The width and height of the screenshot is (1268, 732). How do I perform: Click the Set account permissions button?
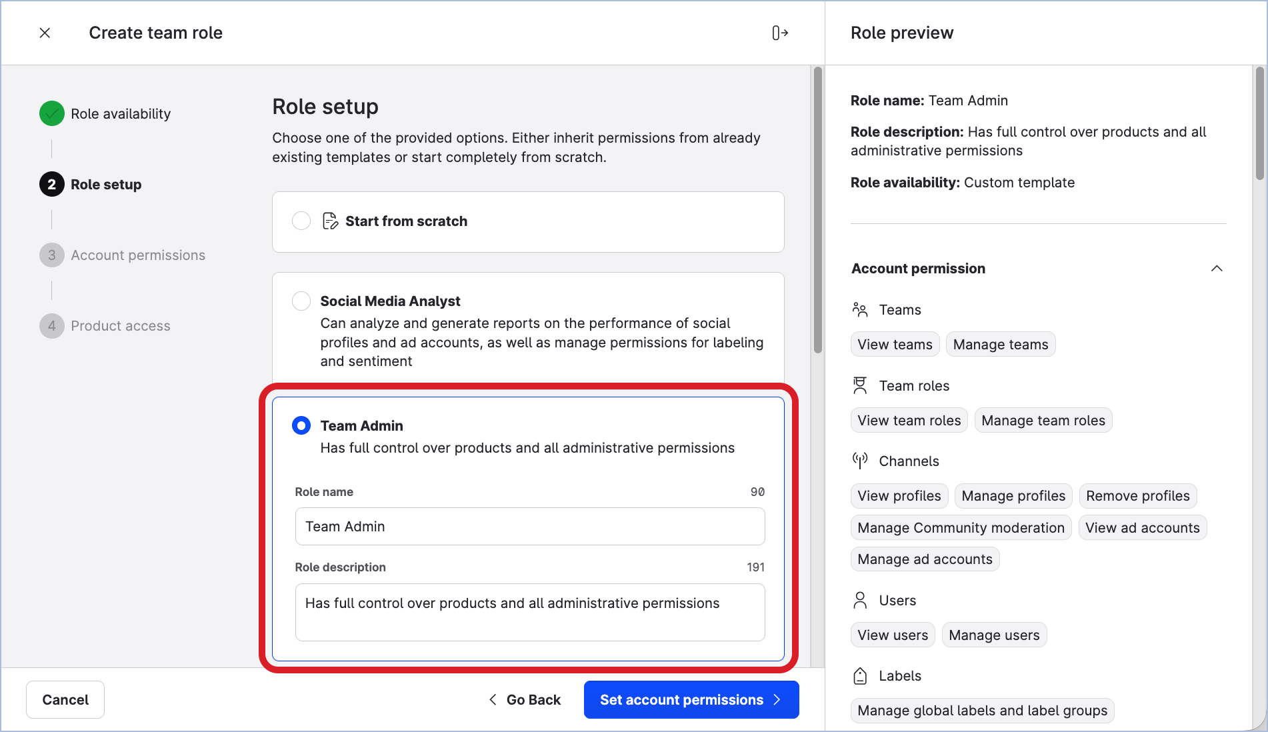[x=691, y=700]
